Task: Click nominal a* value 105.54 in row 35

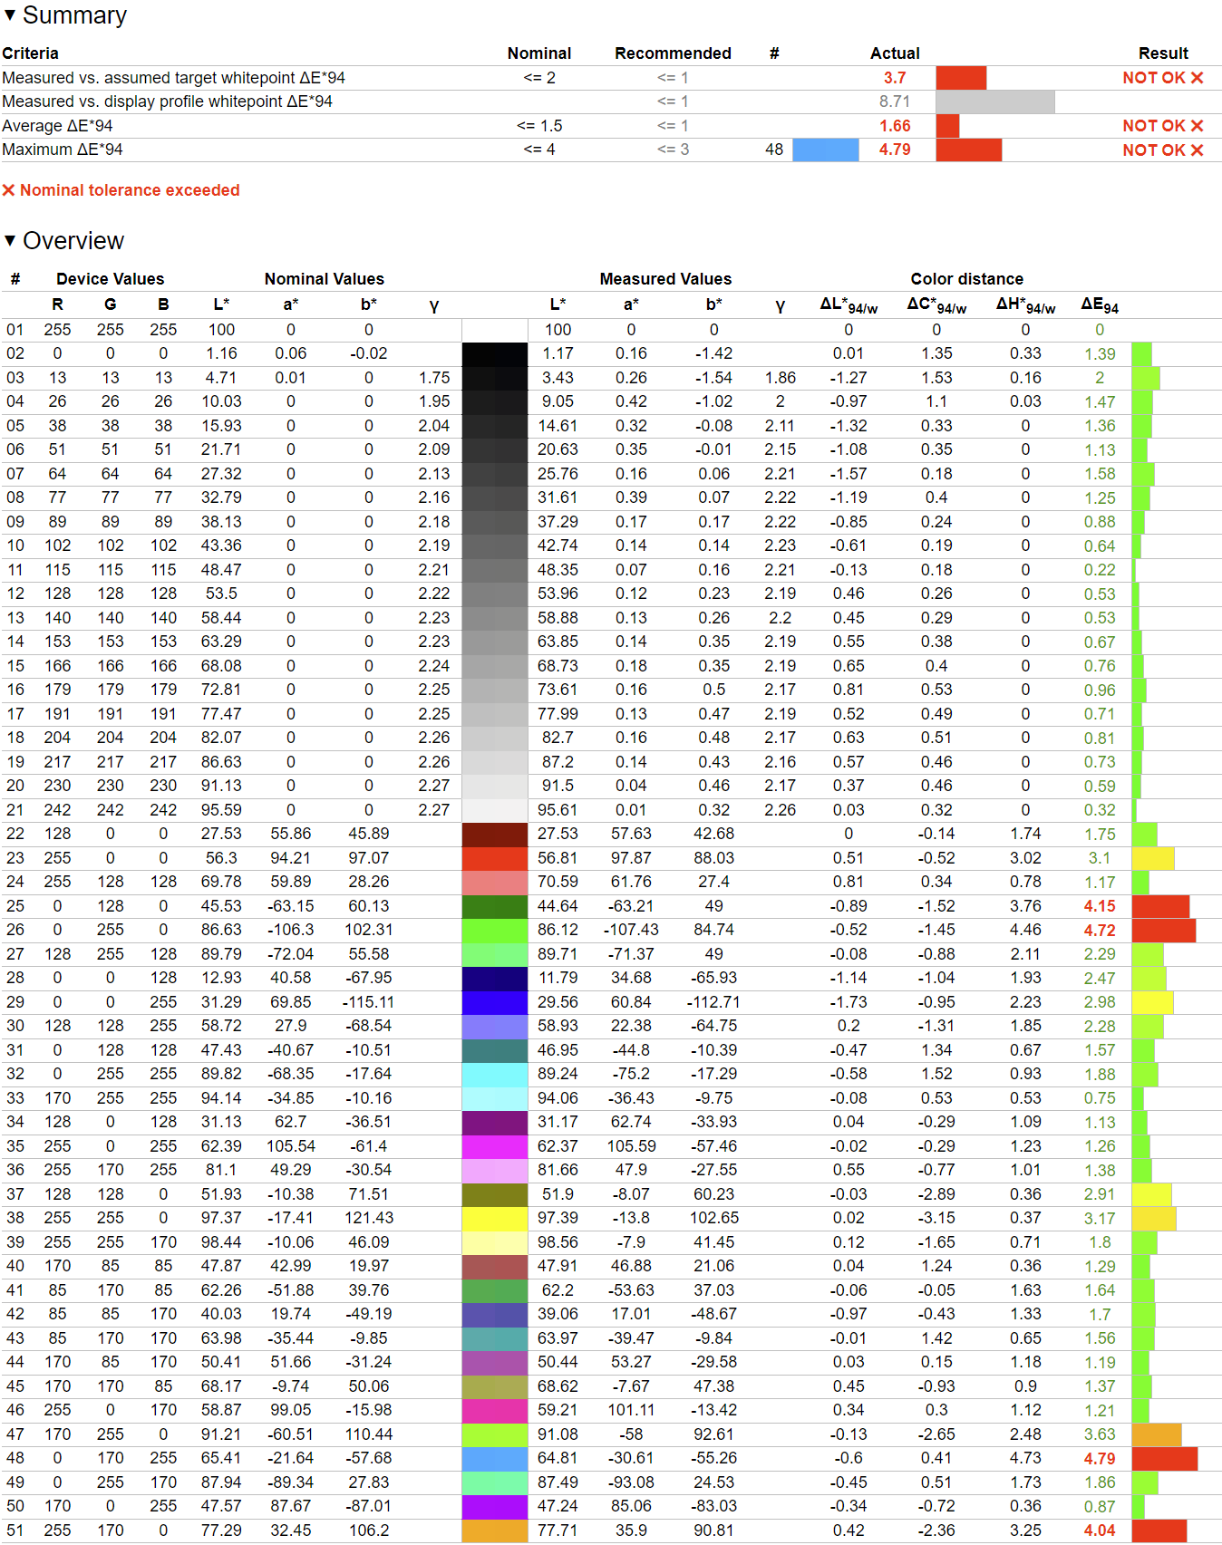Action: tap(291, 1146)
